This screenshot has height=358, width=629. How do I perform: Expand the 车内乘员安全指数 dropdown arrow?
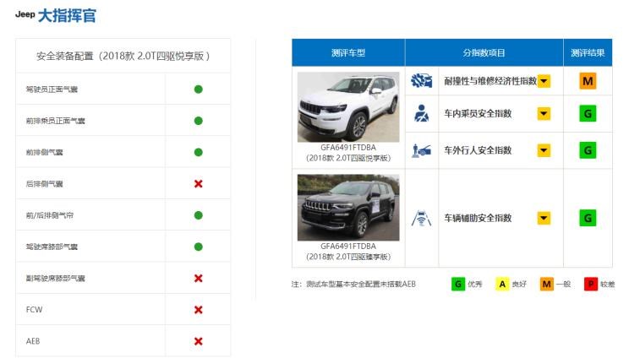pyautogui.click(x=544, y=113)
